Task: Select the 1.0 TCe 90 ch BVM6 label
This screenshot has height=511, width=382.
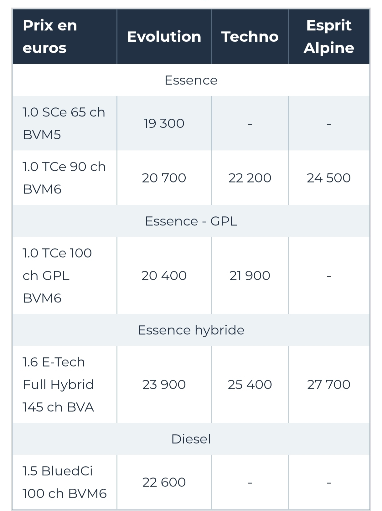Action: click(64, 178)
